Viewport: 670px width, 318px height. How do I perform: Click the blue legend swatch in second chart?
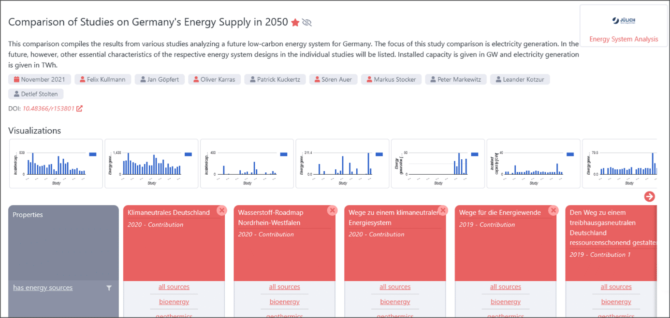tap(188, 154)
